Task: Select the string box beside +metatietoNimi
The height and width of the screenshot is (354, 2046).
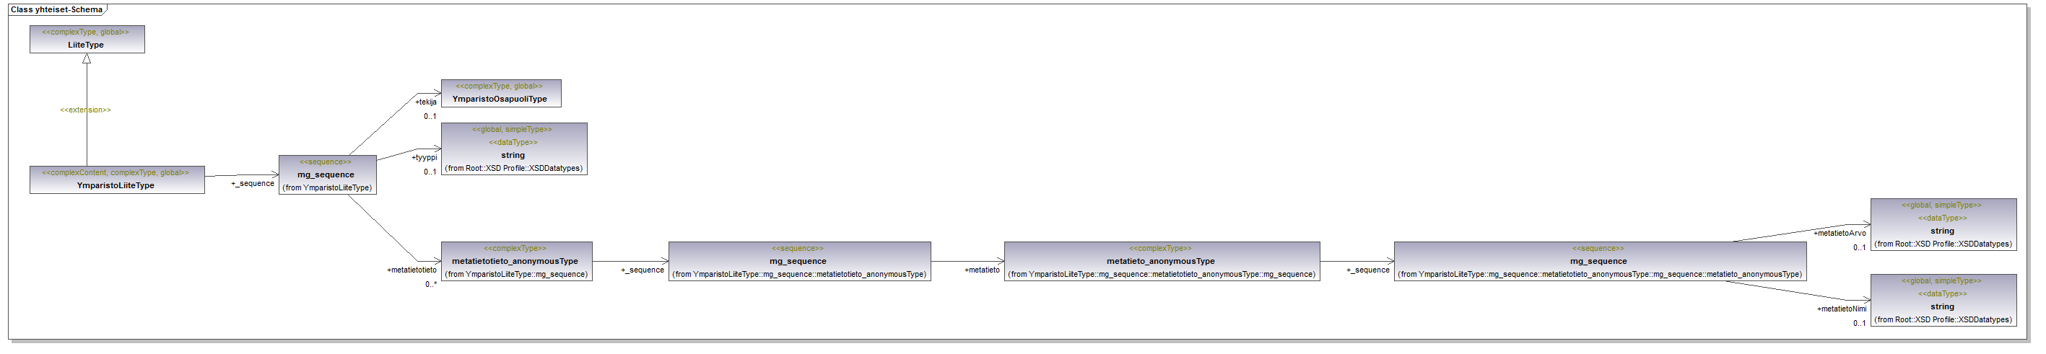Action: coord(1943,300)
